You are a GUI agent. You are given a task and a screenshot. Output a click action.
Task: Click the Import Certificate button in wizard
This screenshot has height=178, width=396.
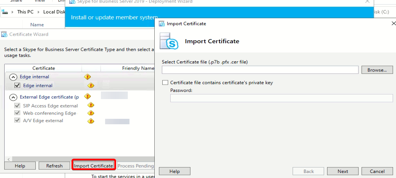tap(93, 166)
